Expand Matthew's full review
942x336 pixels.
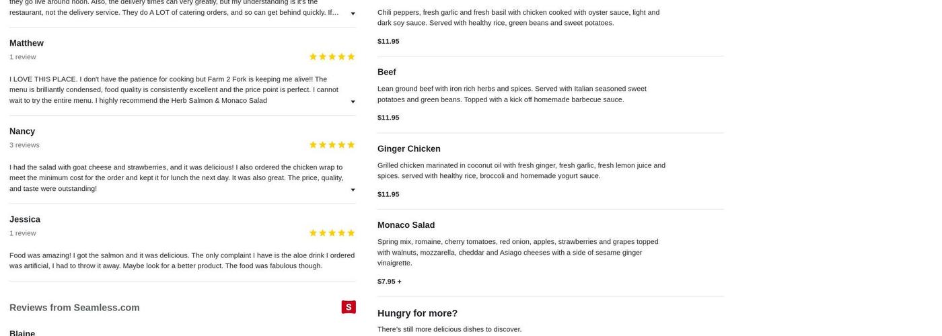tap(353, 101)
